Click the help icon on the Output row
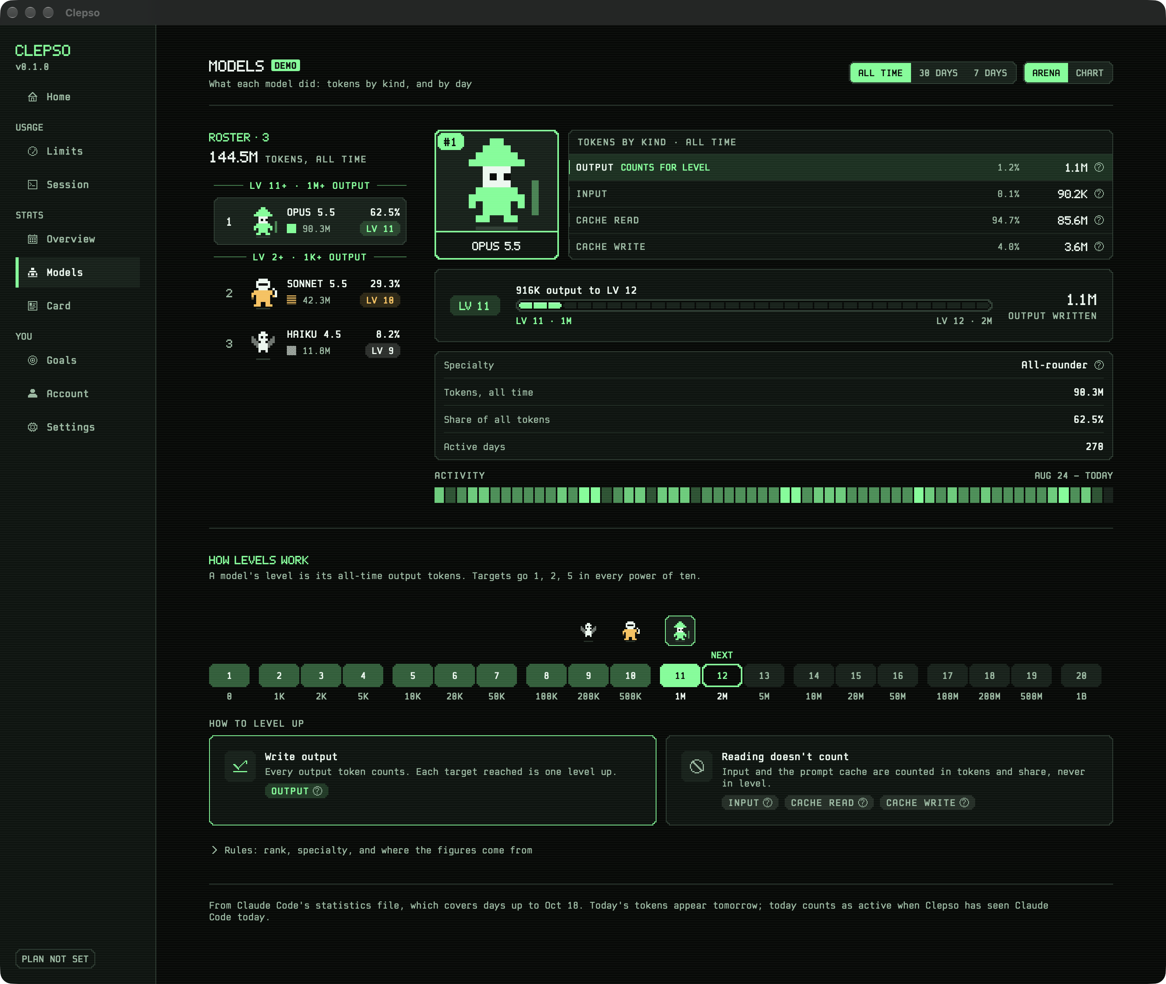Viewport: 1166px width, 984px height. coord(1099,167)
